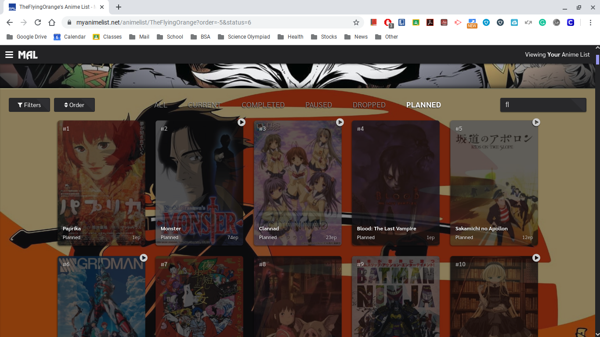Viewport: 600px width, 337px height.
Task: Open the BSA bookmark folder
Action: (200, 37)
